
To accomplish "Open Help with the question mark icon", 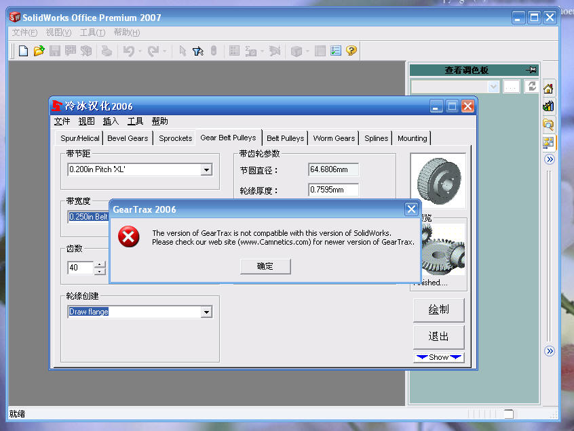I will (351, 51).
